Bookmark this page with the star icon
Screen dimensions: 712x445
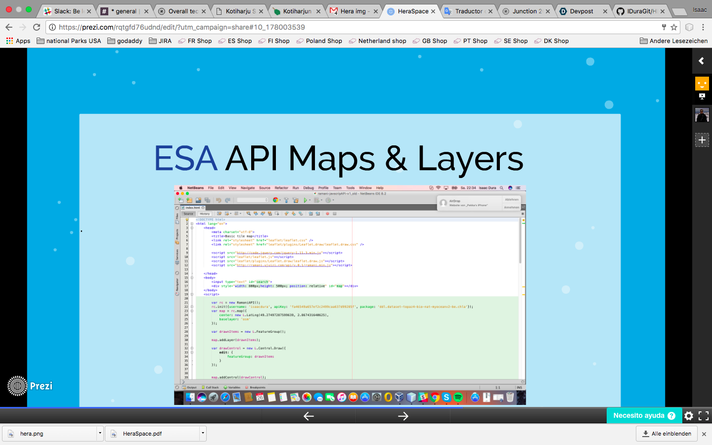click(x=673, y=27)
